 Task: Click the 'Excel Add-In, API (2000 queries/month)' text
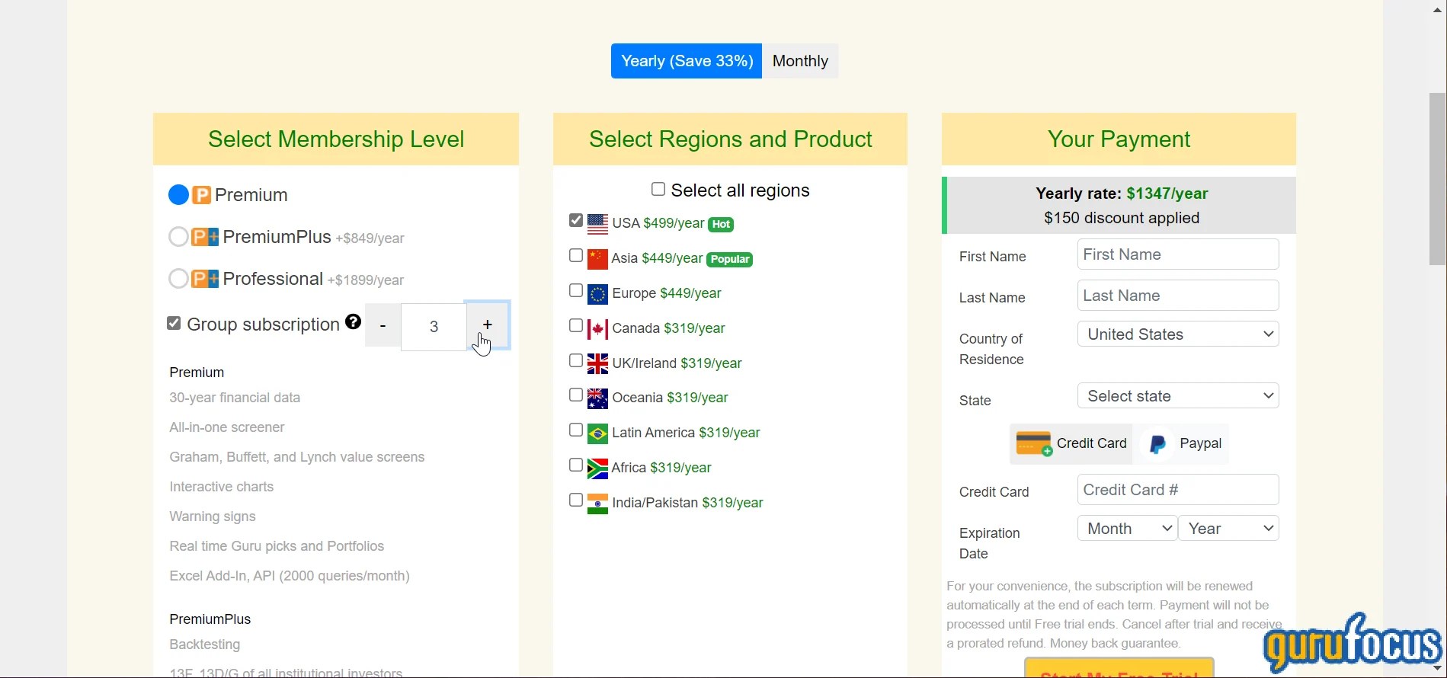click(x=290, y=576)
